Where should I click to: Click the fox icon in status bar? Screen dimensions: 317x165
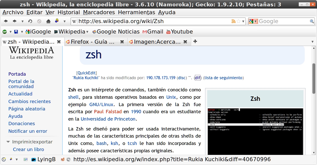pyautogui.click(x=63, y=159)
